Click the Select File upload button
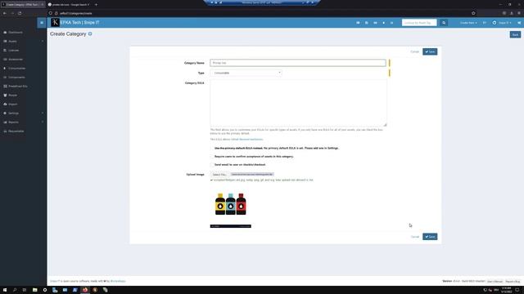The width and height of the screenshot is (524, 294). pos(219,174)
